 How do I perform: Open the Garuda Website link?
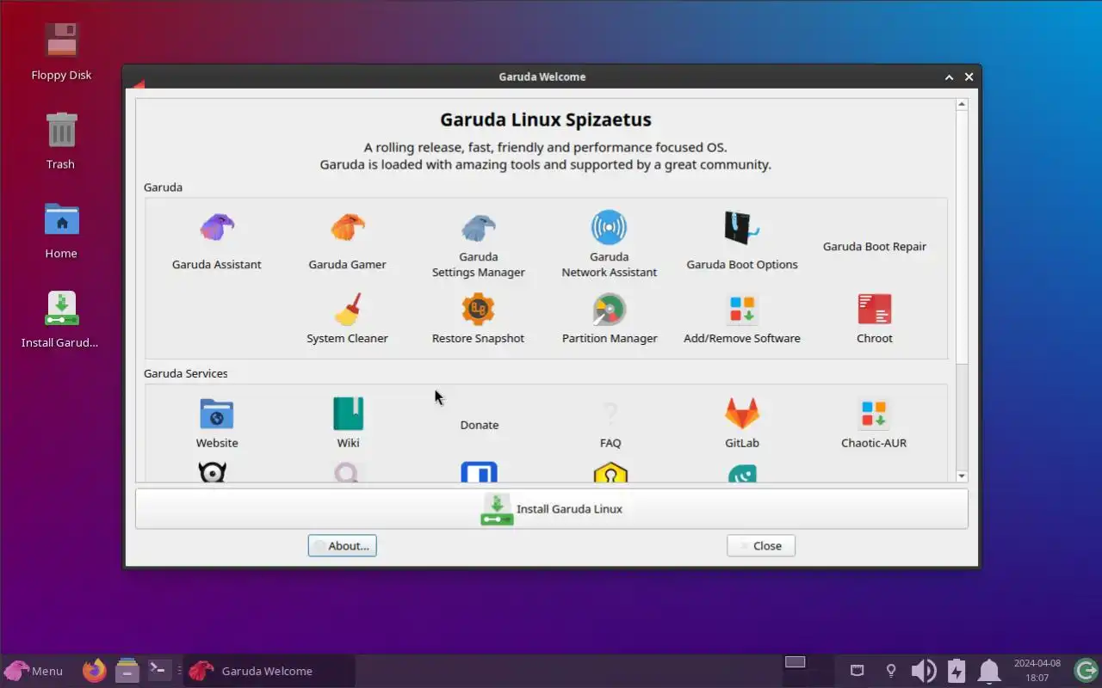[216, 423]
